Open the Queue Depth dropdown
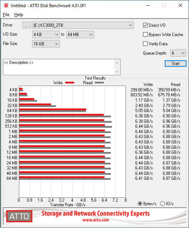The image size is (189, 228). (178, 53)
